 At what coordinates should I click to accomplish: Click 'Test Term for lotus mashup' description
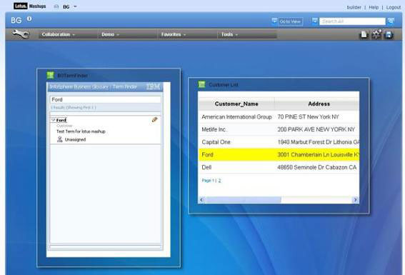point(81,131)
